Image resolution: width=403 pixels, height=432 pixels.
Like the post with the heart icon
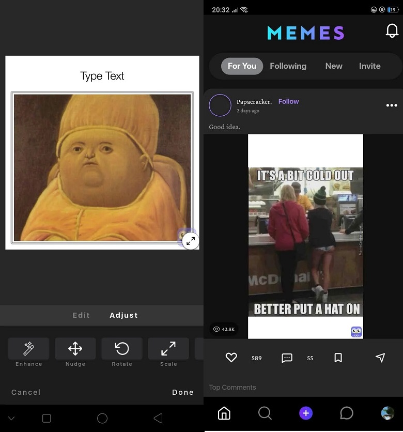[231, 358]
